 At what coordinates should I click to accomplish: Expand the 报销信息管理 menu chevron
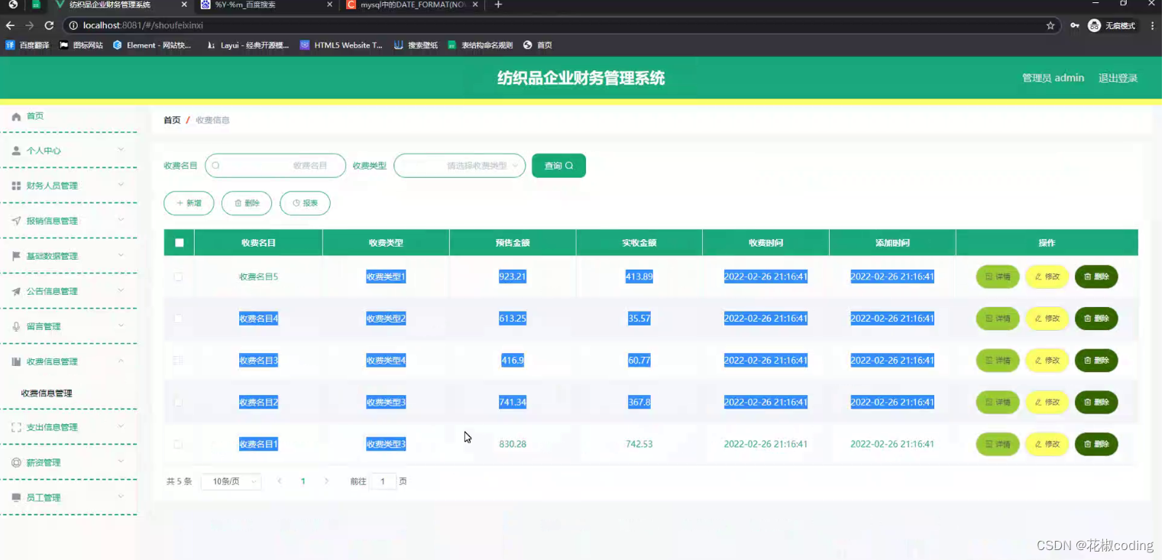pyautogui.click(x=121, y=220)
